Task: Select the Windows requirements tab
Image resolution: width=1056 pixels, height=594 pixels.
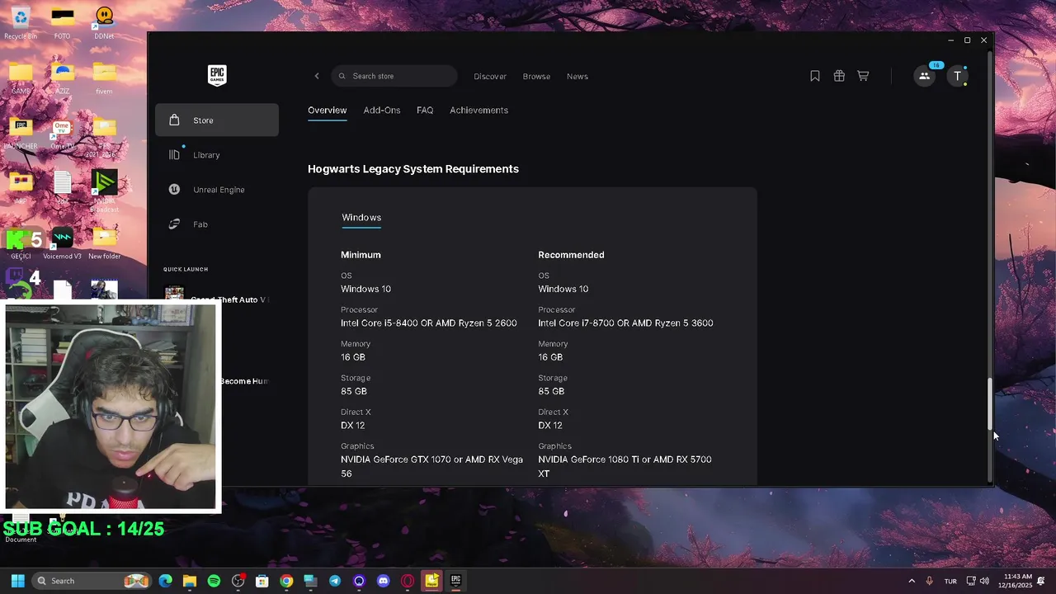Action: click(x=361, y=218)
